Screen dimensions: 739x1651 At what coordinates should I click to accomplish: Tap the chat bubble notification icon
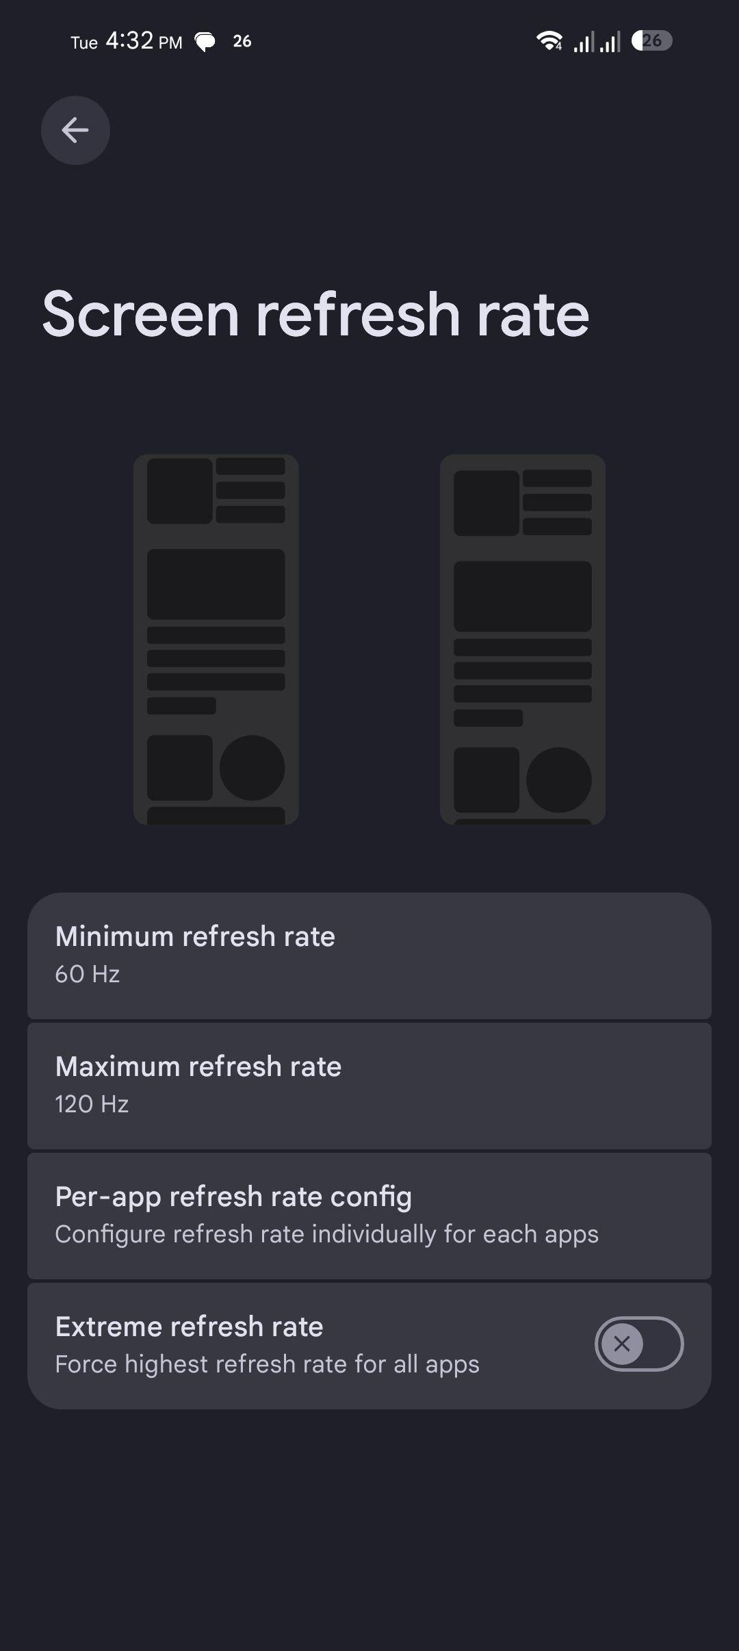coord(205,42)
